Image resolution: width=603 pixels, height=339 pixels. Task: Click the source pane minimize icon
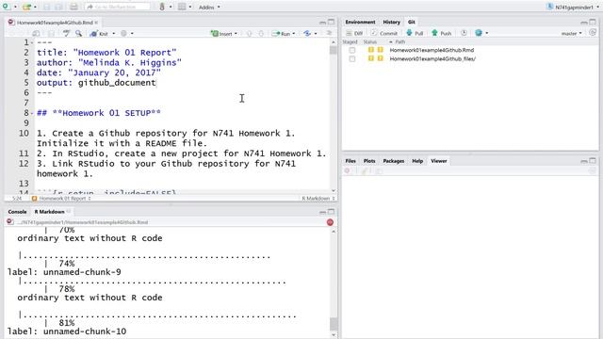tap(322, 23)
